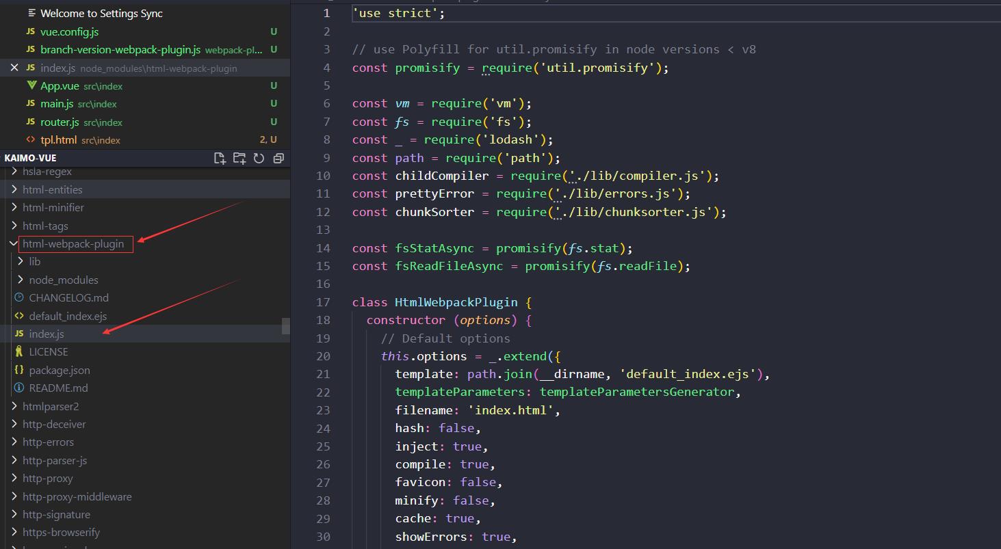
Task: Click the HTML icon beside tpl.html
Action: 31,139
